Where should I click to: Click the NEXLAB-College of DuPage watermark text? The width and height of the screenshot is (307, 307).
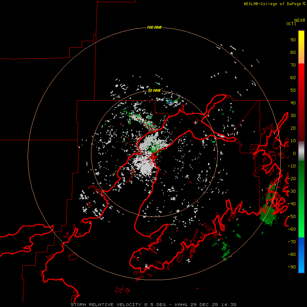pyautogui.click(x=273, y=4)
